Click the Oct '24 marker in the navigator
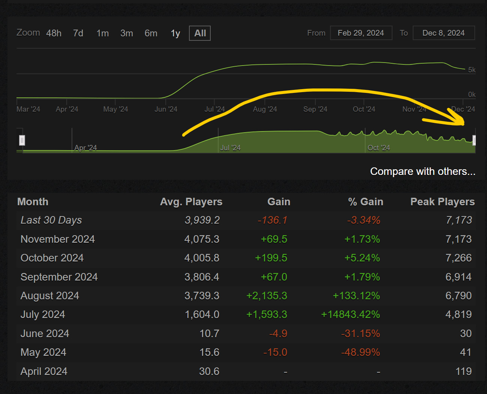 pos(379,148)
